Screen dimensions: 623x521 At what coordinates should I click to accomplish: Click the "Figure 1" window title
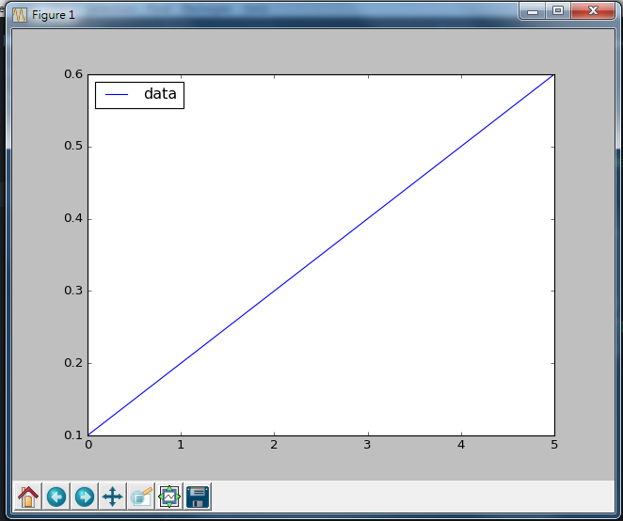tap(54, 15)
